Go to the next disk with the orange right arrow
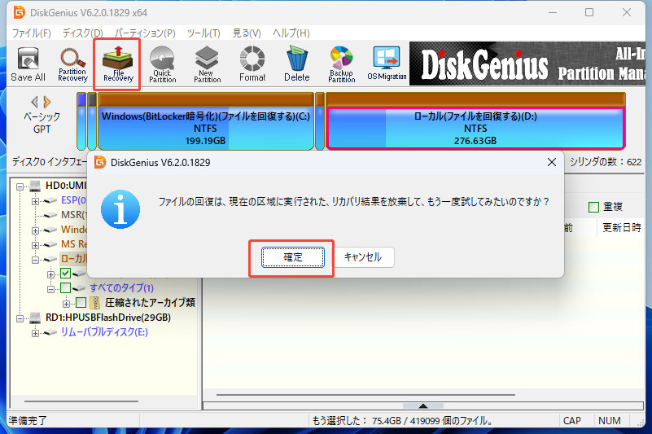Image resolution: width=652 pixels, height=434 pixels. [47, 102]
